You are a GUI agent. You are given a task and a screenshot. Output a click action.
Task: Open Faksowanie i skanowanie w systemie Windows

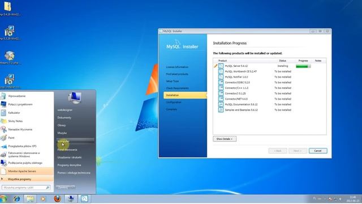(27, 155)
